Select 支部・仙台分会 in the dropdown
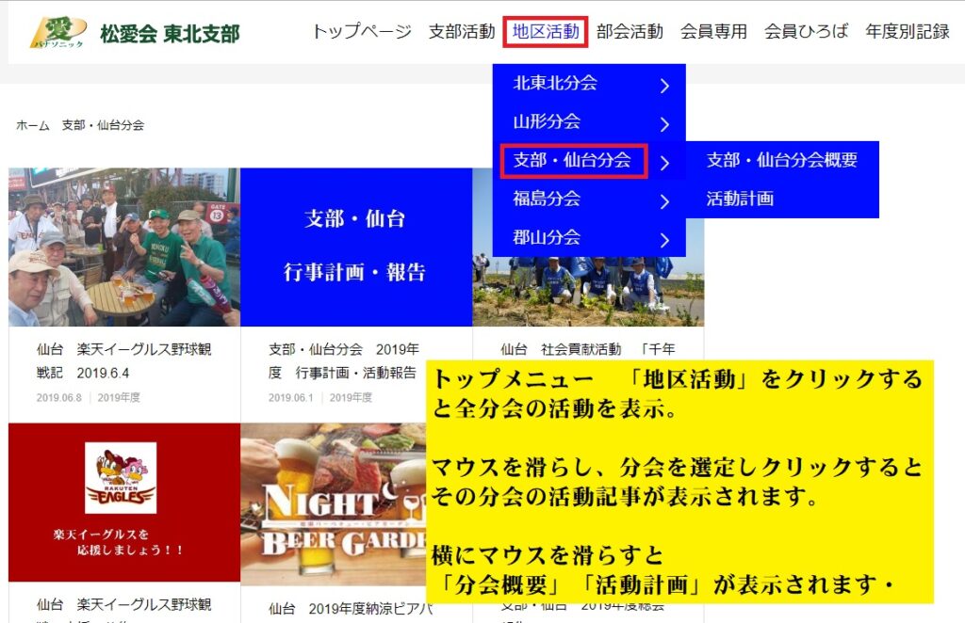This screenshot has width=965, height=623. click(572, 161)
